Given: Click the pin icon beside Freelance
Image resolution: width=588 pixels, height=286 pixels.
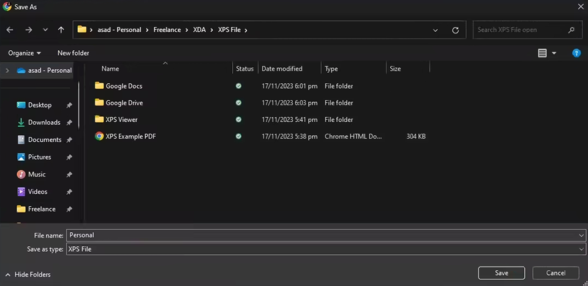Looking at the screenshot, I should click(x=69, y=209).
